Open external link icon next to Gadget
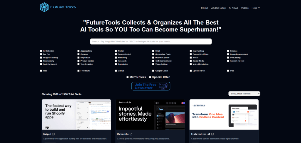Viewport: 301px width, 143px height. point(53,134)
